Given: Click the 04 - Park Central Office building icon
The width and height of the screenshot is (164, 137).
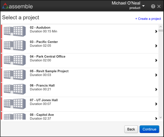Looking at the screenshot, I should click(15, 60).
